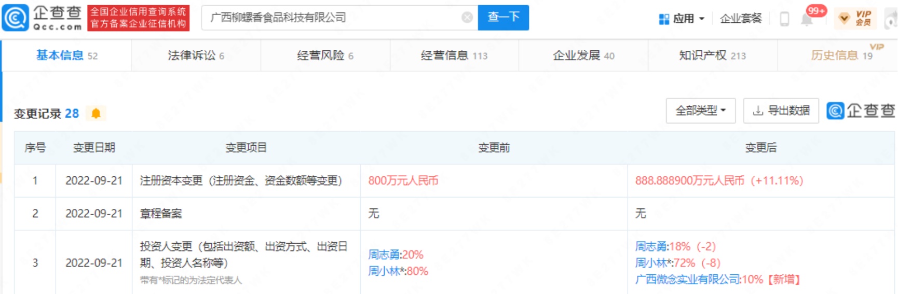Click the 变更项目 column header
Screen dimensions: 898x294
pos(246,148)
